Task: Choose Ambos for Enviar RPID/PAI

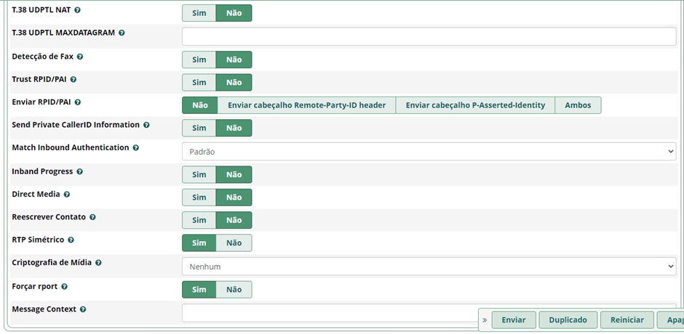Action: point(578,105)
